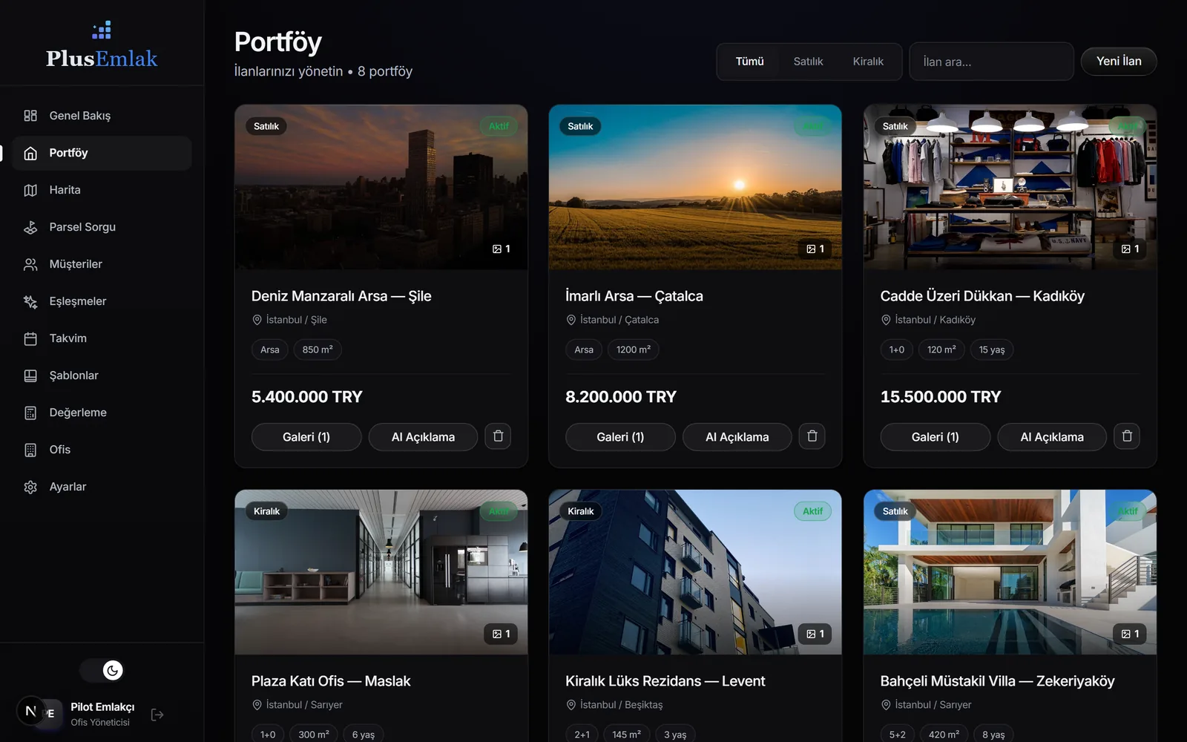The image size is (1187, 742).
Task: Open the Zekeriyaköy villa pool photo
Action: (x=1010, y=572)
